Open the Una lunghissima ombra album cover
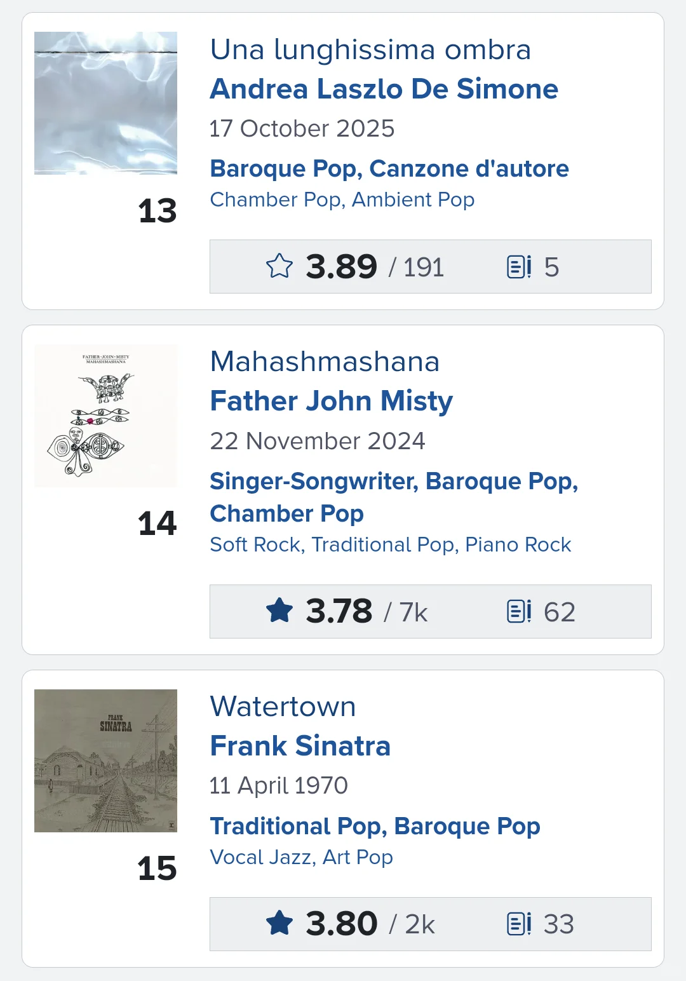Screen dimensions: 686x981 click(x=105, y=103)
